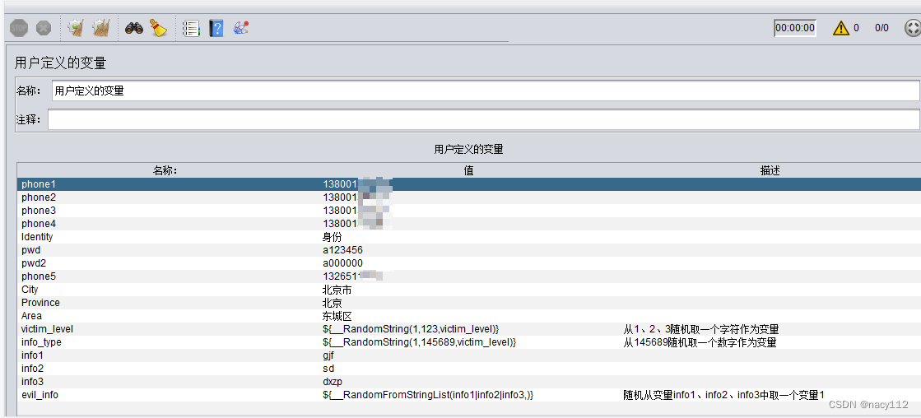The width and height of the screenshot is (921, 418).
Task: Clear results with the single broom gear icon
Action: click(x=76, y=28)
